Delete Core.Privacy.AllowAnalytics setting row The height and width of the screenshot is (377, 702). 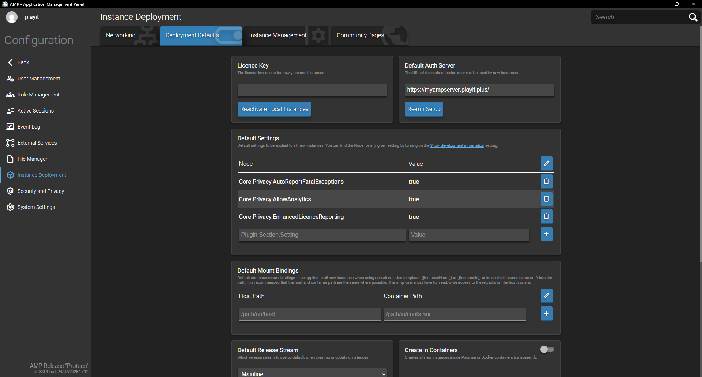click(x=547, y=199)
